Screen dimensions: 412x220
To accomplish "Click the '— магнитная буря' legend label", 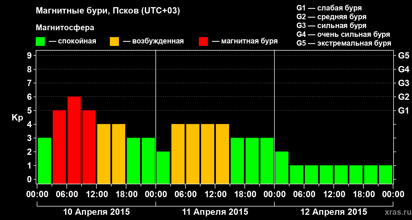I will tap(245, 41).
